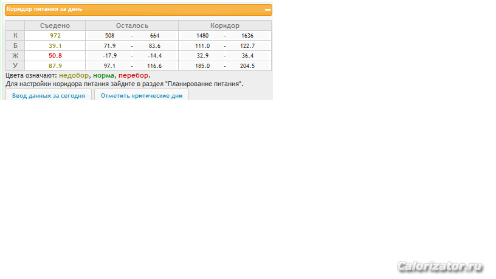This screenshot has height=279, width=496.
Task: Click the 'Съедено' column header
Action: point(55,25)
